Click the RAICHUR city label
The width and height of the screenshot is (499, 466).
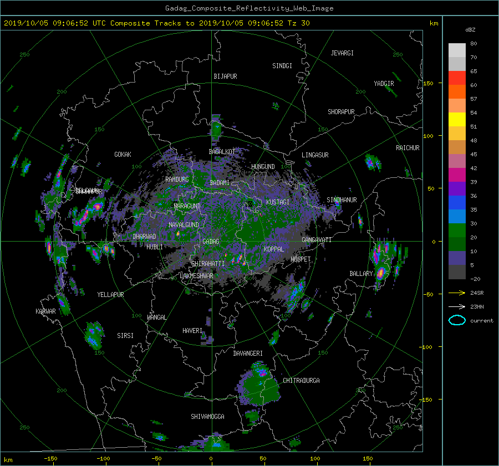coord(408,148)
